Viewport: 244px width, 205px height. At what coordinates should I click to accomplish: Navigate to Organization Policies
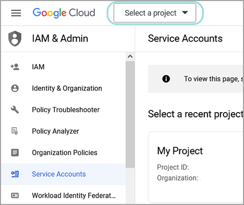[63, 152]
